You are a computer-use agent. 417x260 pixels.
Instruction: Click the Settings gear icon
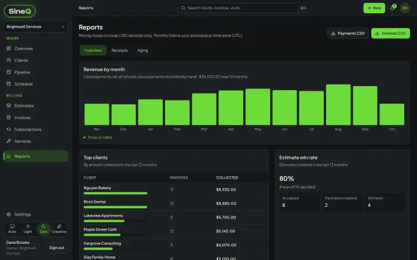point(9,214)
